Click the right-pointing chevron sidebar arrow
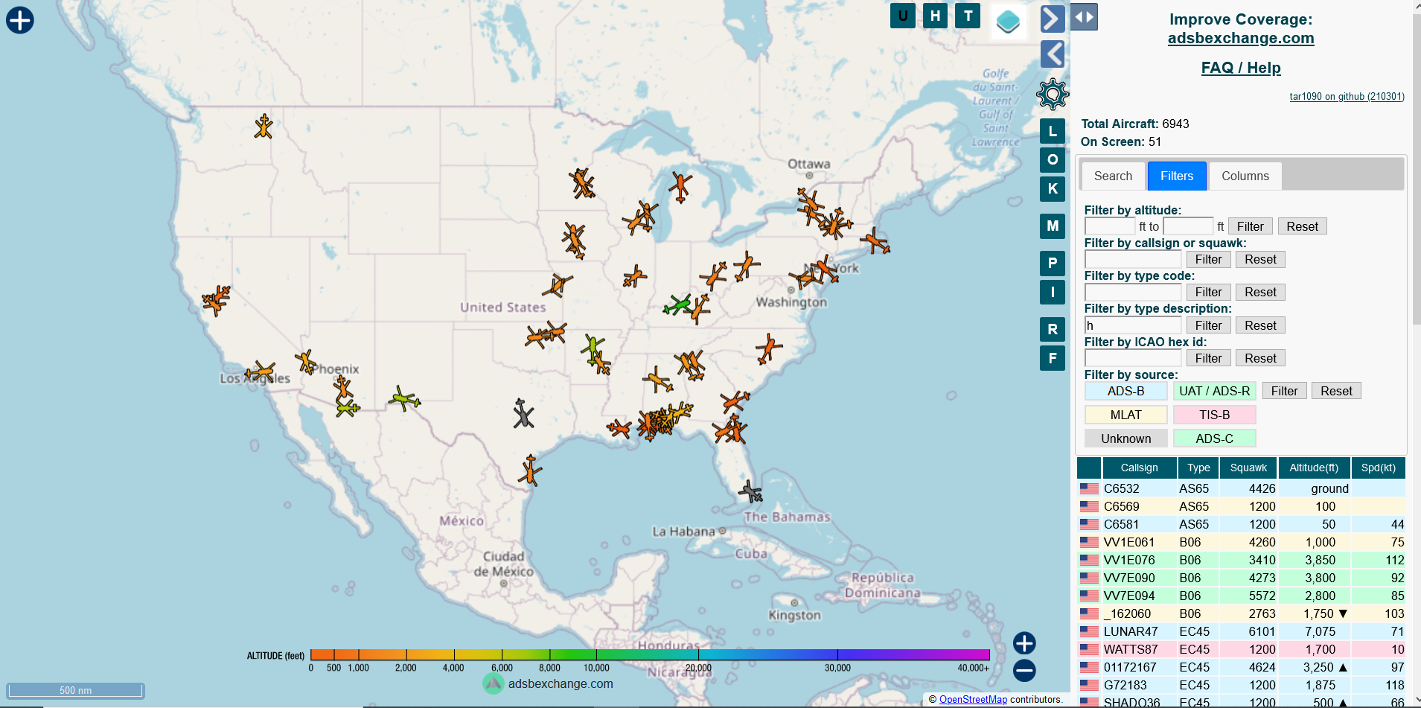 click(1052, 19)
